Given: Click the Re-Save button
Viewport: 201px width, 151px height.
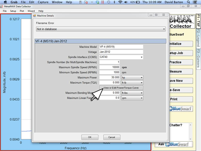Looking at the screenshot, I should [181, 90].
